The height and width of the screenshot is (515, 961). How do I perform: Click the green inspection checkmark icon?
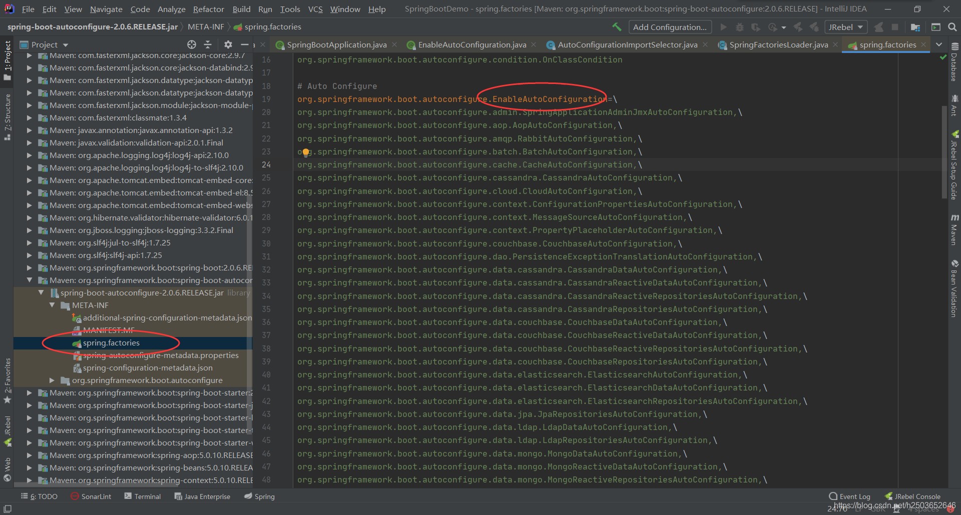point(943,57)
